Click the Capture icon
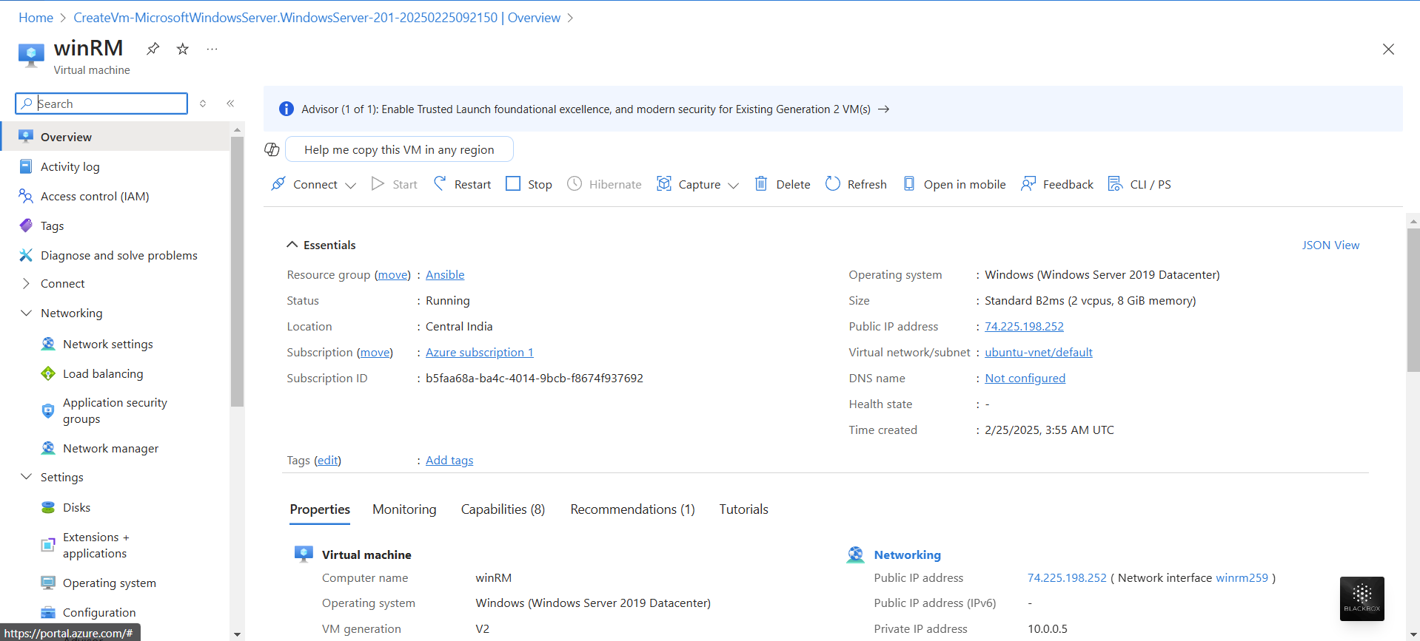The height and width of the screenshot is (641, 1420). pyautogui.click(x=664, y=183)
